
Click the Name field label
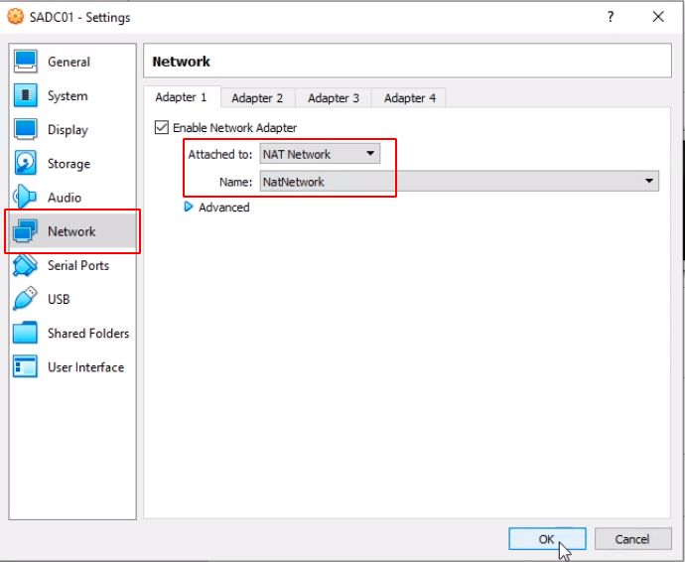[236, 182]
